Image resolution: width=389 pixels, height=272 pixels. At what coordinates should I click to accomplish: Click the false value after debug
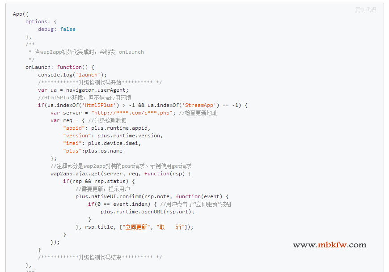[x=68, y=29]
